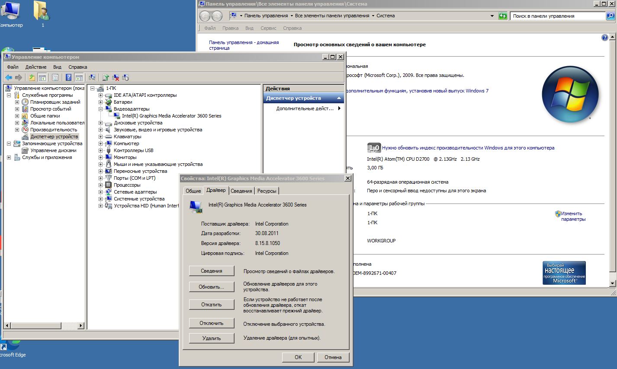Click the Performance icon in left tree
The height and width of the screenshot is (369, 617).
[x=26, y=130]
